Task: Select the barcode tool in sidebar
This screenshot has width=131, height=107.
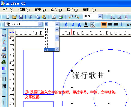Action: [4, 79]
